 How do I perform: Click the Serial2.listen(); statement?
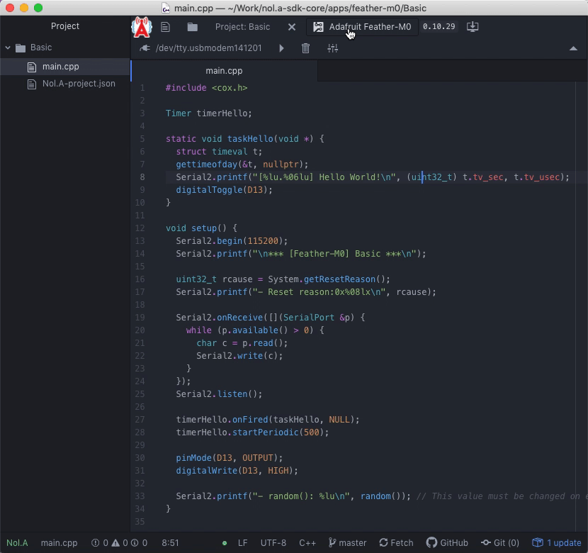click(219, 394)
